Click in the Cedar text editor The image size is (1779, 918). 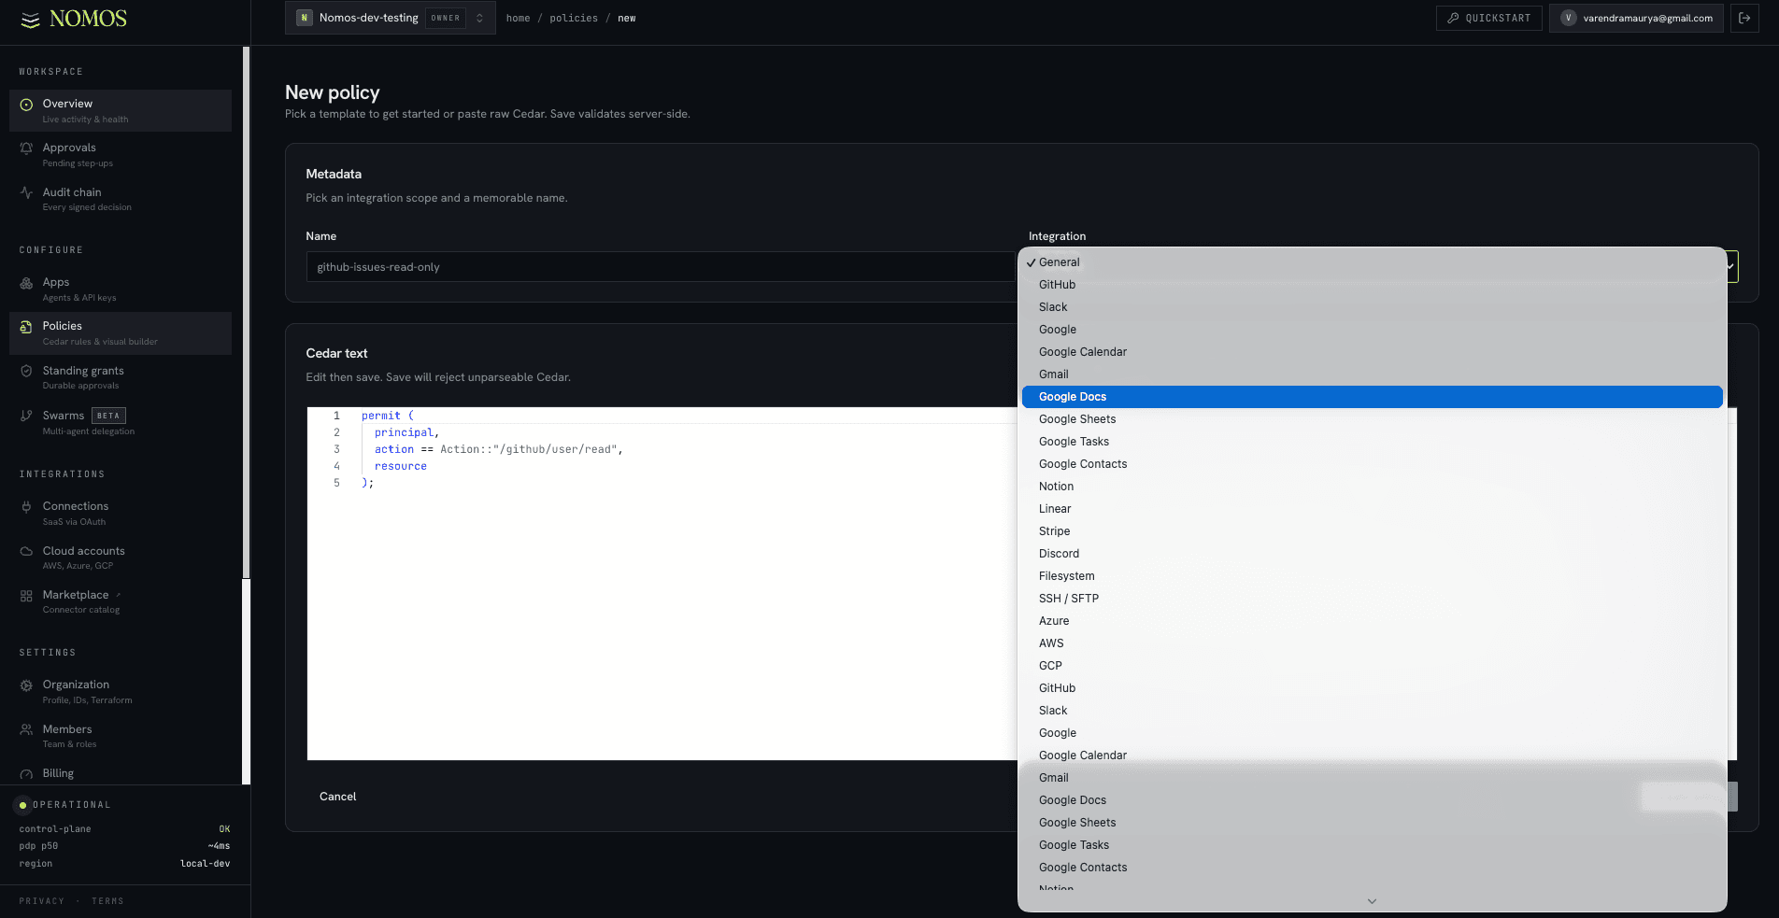click(x=662, y=584)
